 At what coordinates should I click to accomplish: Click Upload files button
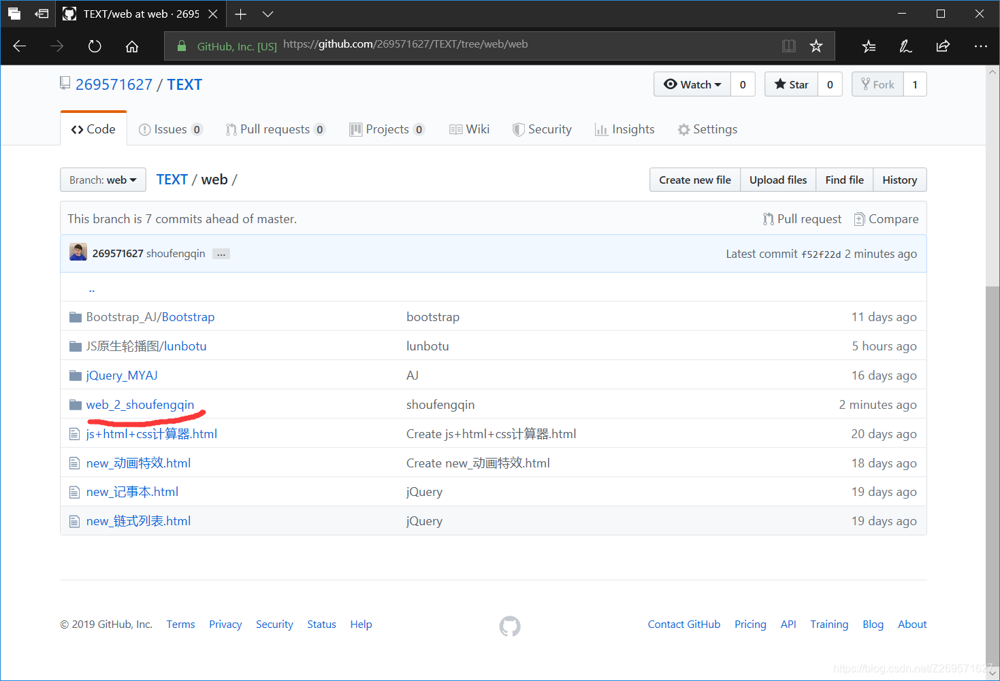click(x=778, y=180)
